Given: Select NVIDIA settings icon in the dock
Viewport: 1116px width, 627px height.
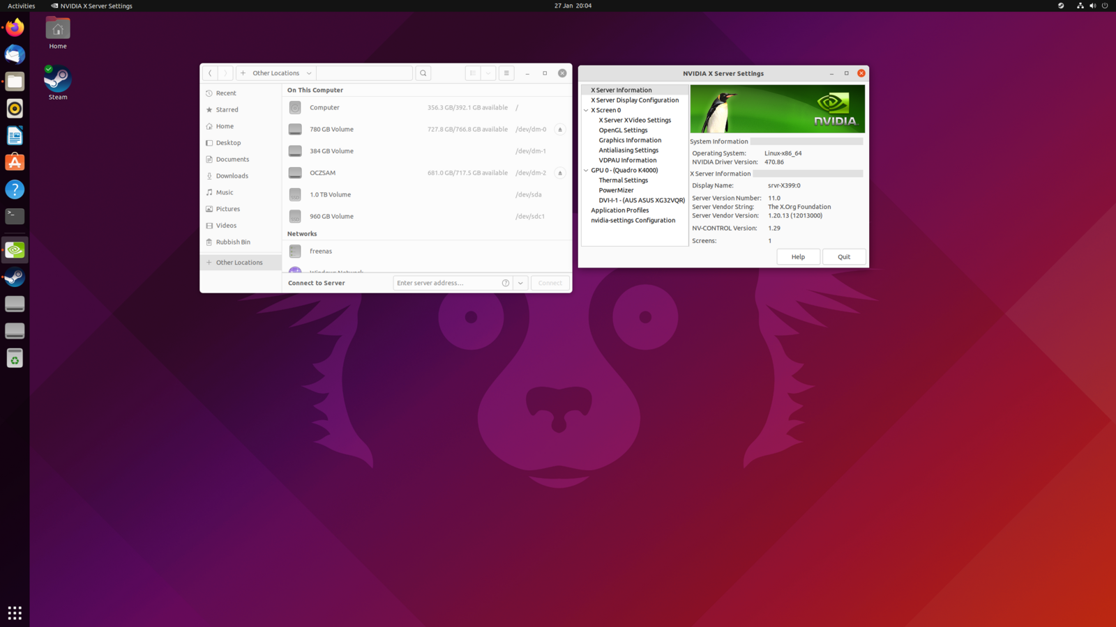Looking at the screenshot, I should (x=15, y=250).
